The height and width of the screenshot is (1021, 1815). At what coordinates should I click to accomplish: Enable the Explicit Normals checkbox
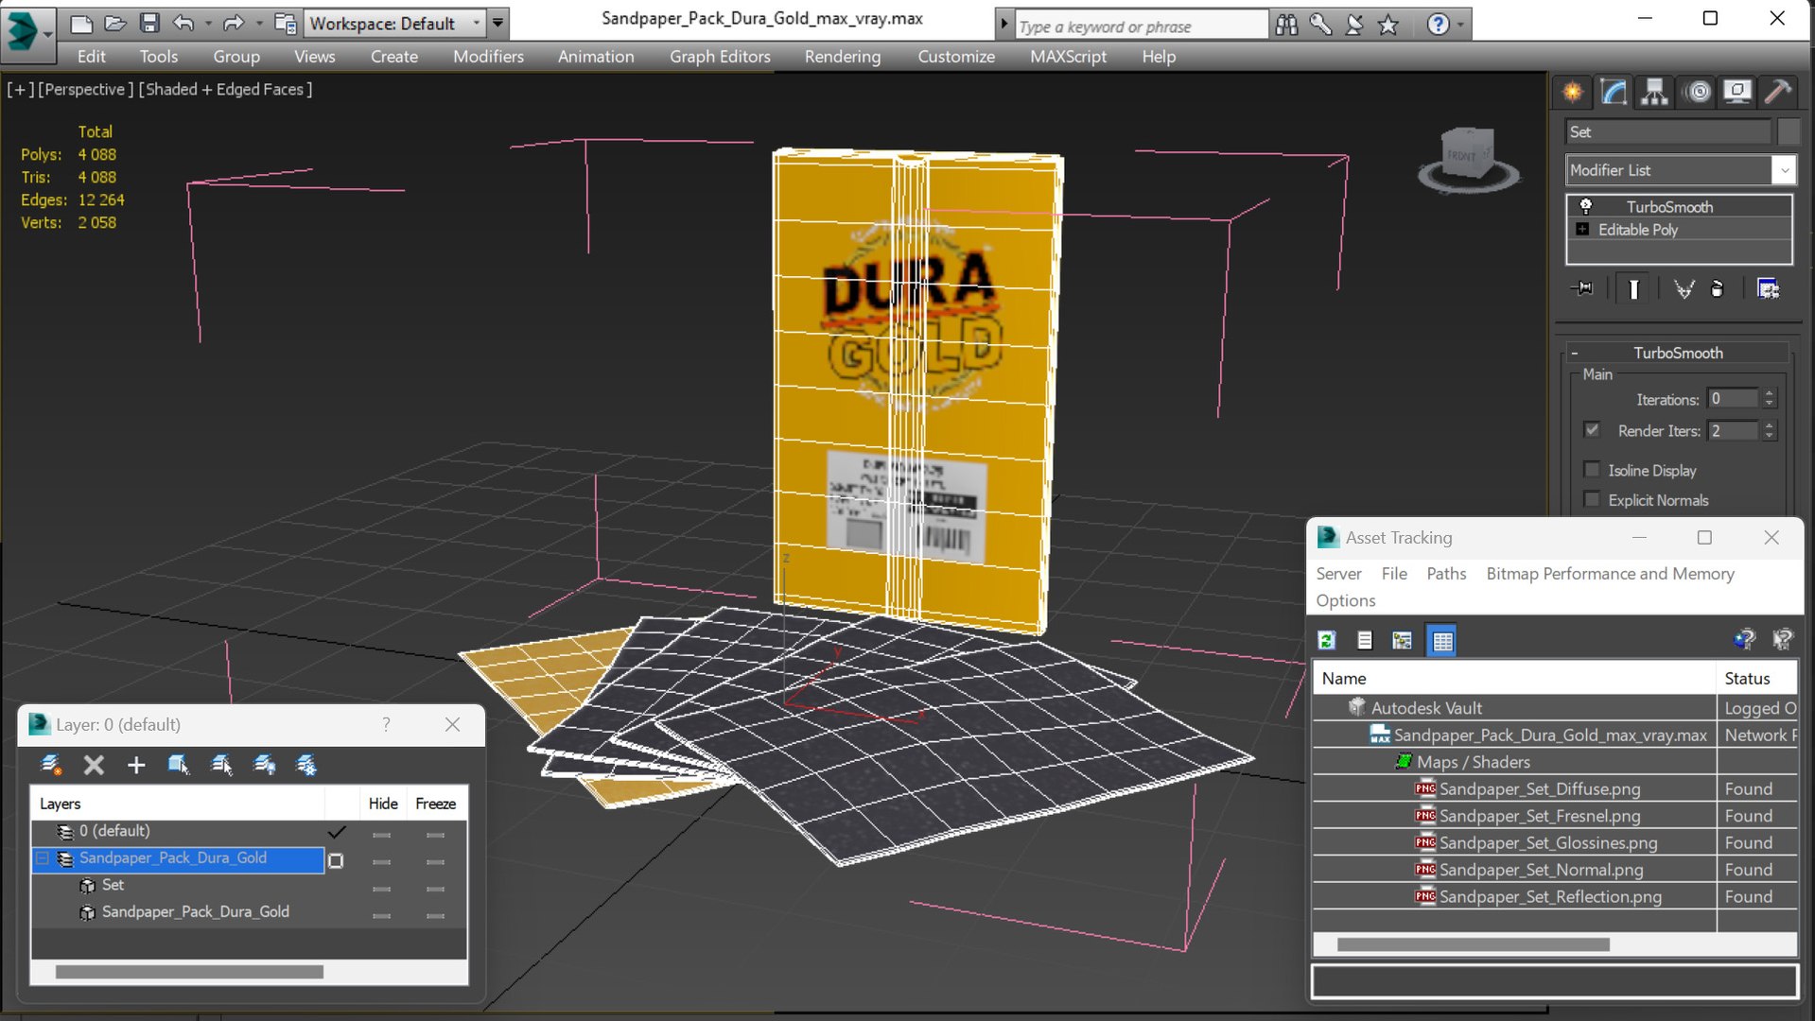pos(1592,499)
